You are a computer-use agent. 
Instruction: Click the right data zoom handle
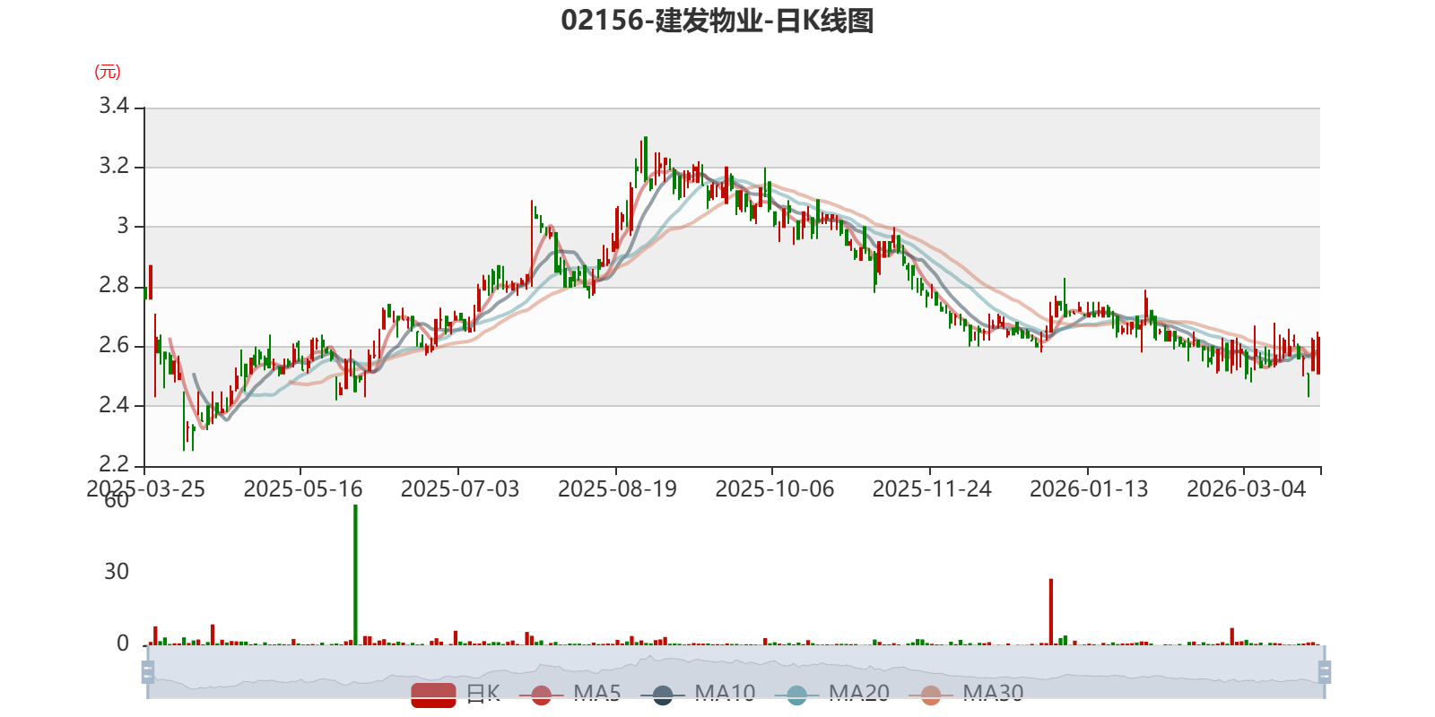coord(1325,671)
